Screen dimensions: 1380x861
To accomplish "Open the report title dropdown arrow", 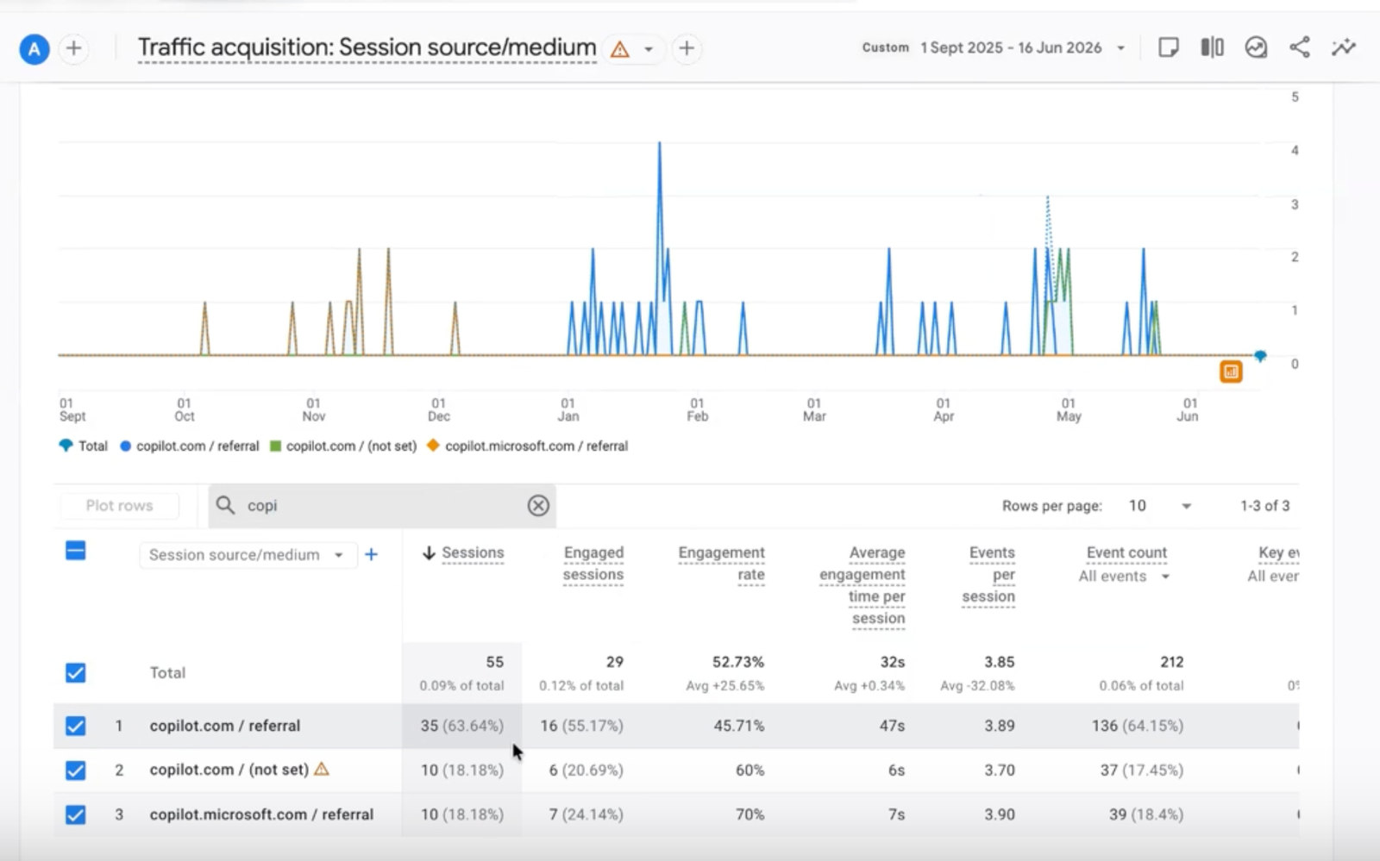I will point(649,49).
